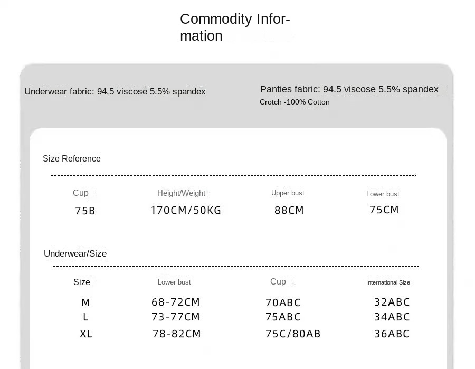Click the Height/Weight column header
The image size is (475, 369).
pyautogui.click(x=181, y=193)
